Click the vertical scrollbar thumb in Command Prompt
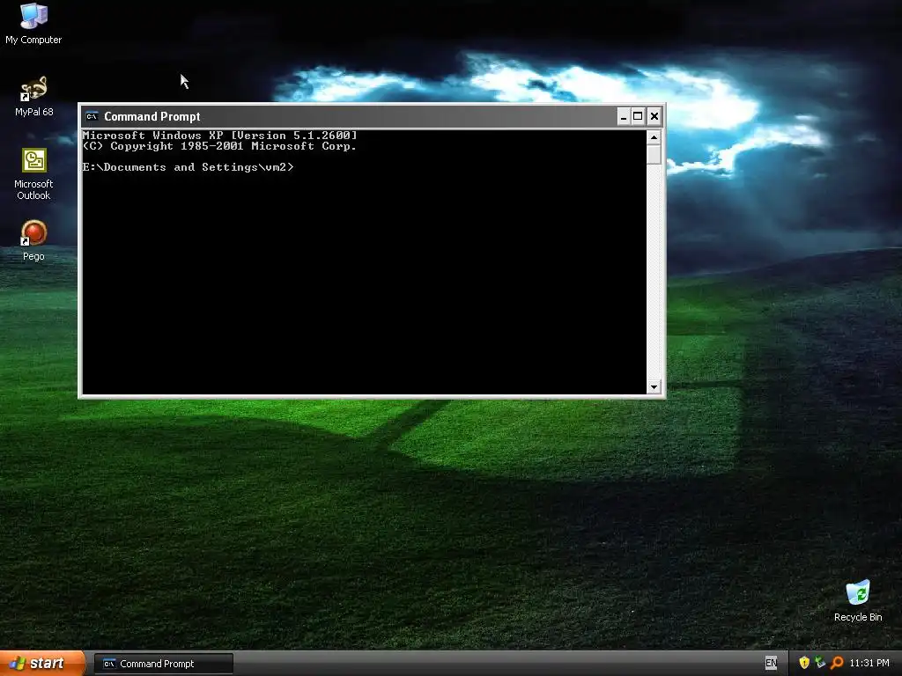Image resolution: width=902 pixels, height=676 pixels. point(654,155)
